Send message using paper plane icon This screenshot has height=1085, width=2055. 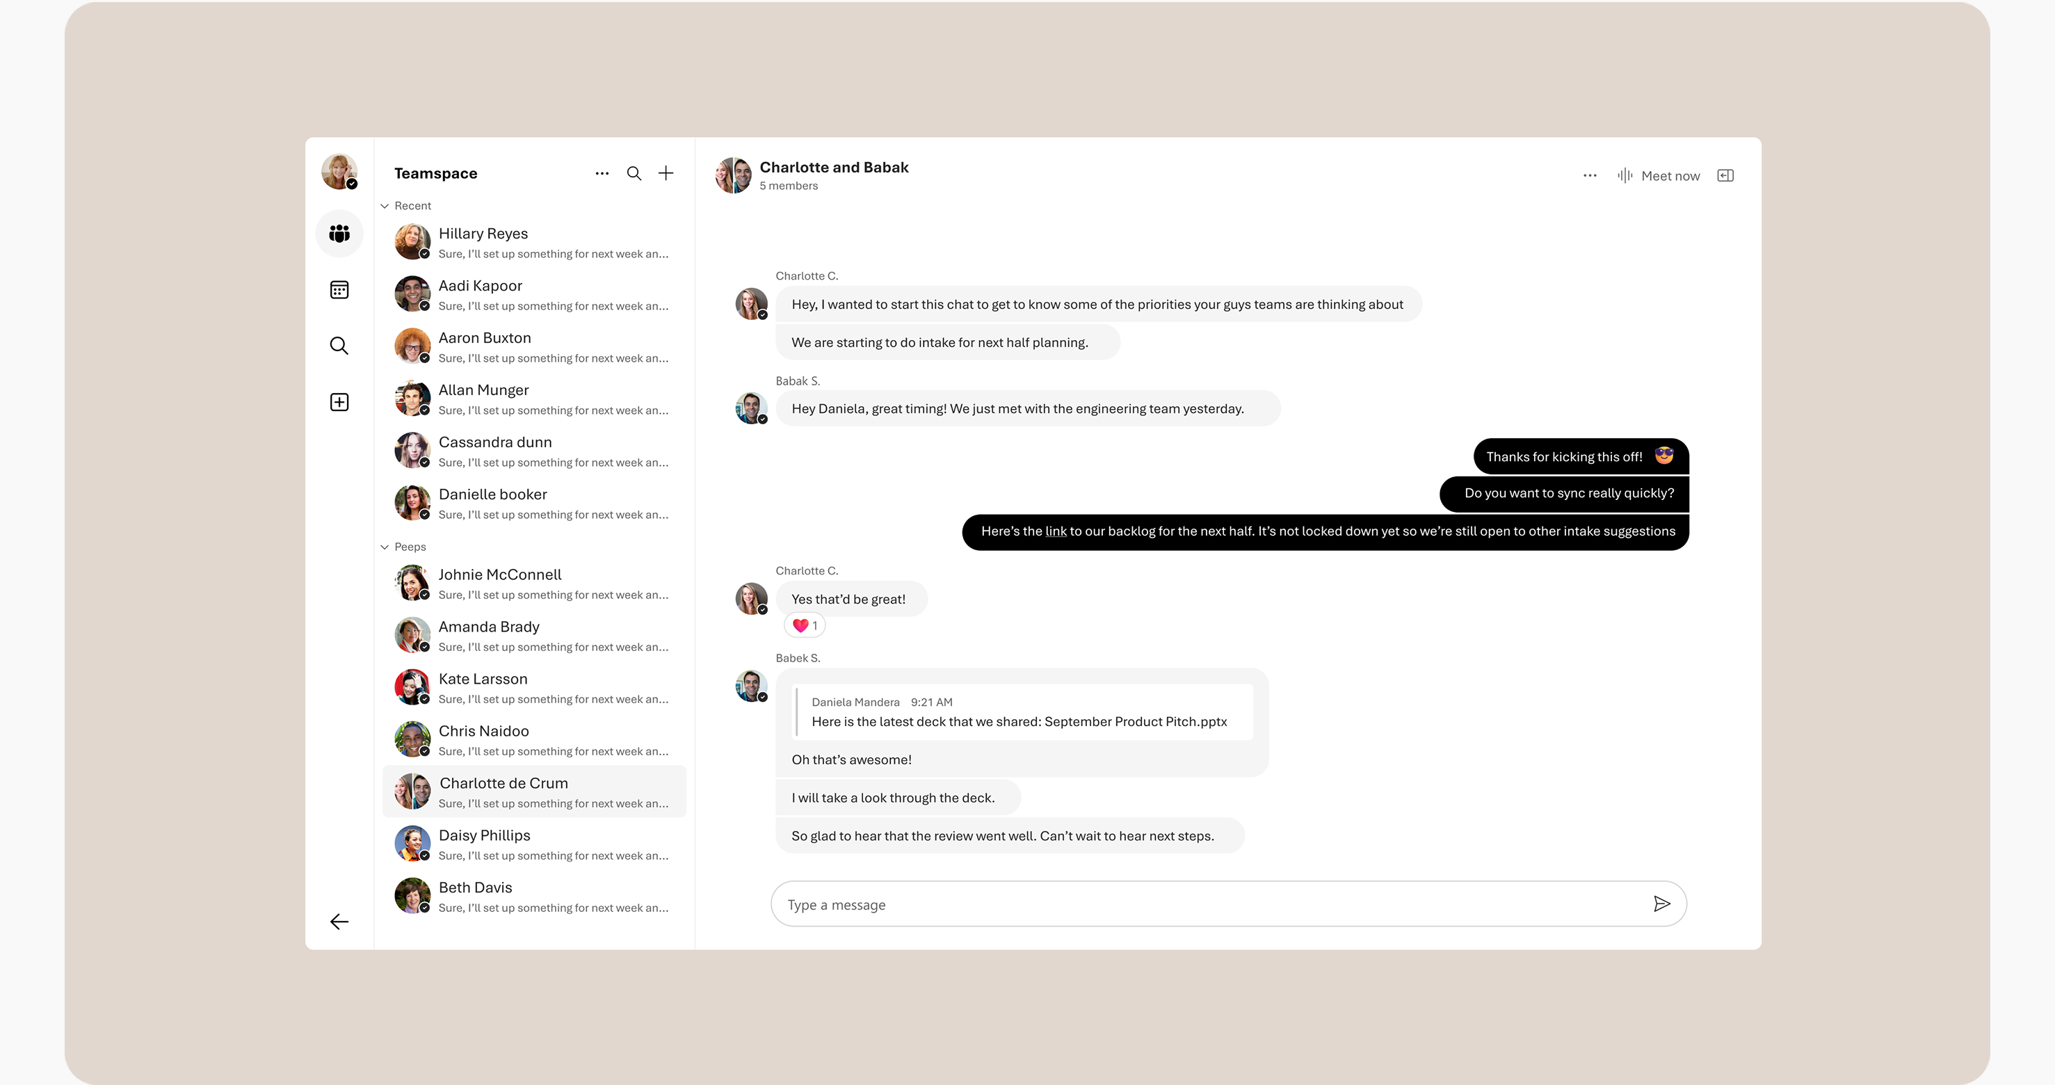coord(1661,904)
